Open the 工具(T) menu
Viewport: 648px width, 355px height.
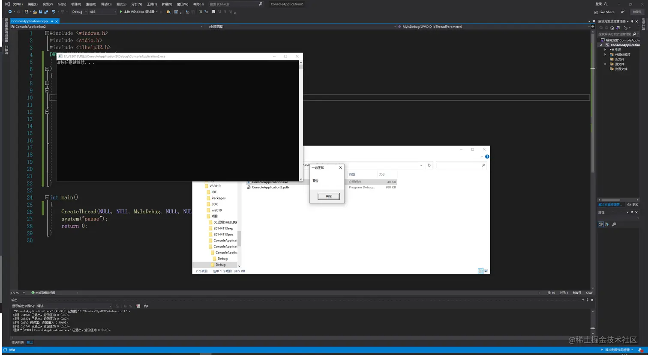(152, 4)
